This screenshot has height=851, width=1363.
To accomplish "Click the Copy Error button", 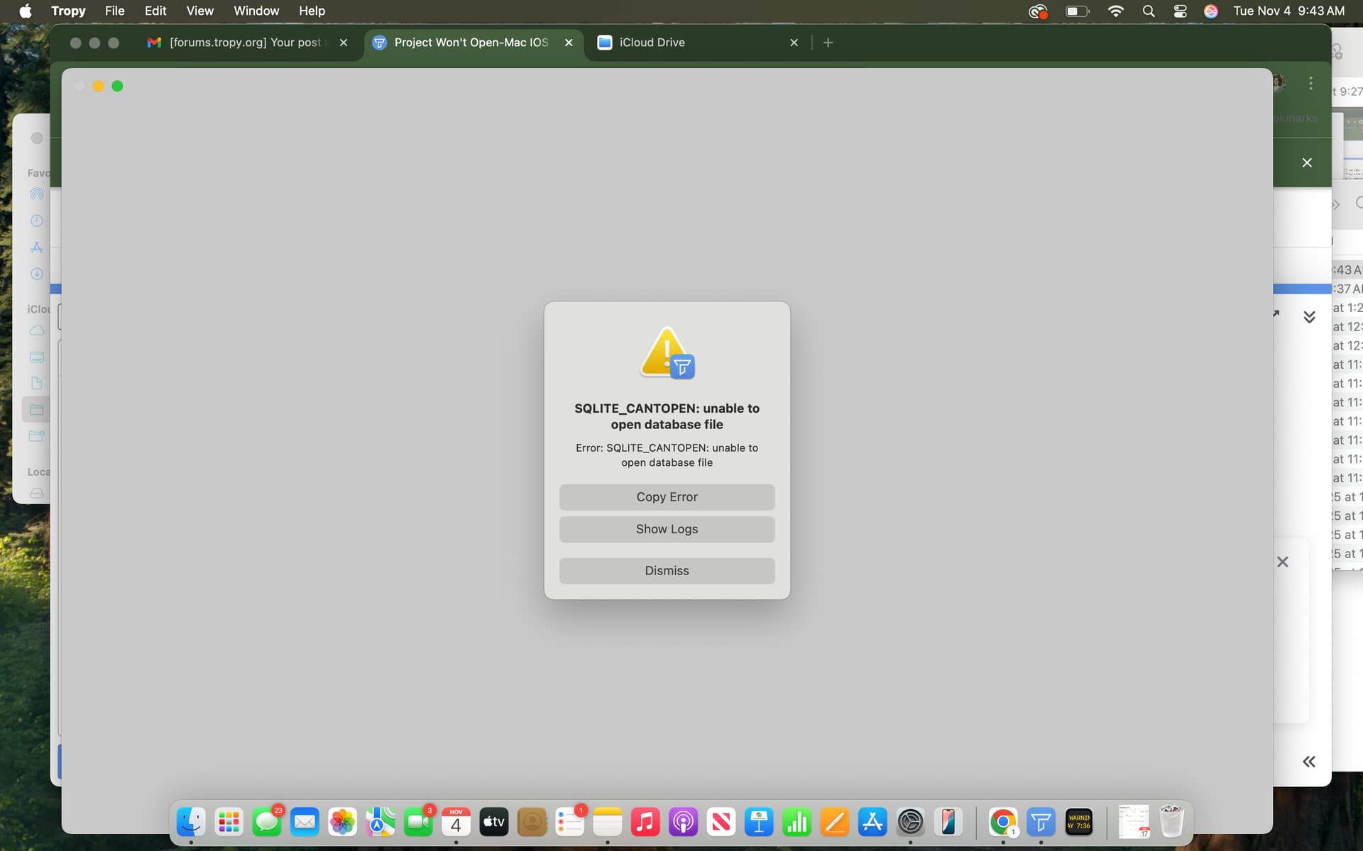I will pyautogui.click(x=667, y=497).
